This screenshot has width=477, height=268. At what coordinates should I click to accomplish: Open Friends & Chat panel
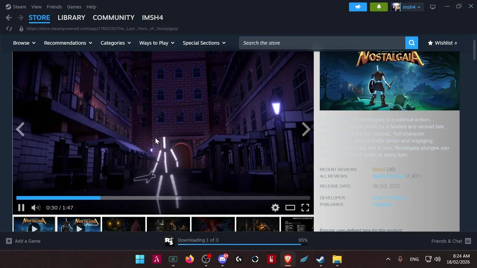451,241
